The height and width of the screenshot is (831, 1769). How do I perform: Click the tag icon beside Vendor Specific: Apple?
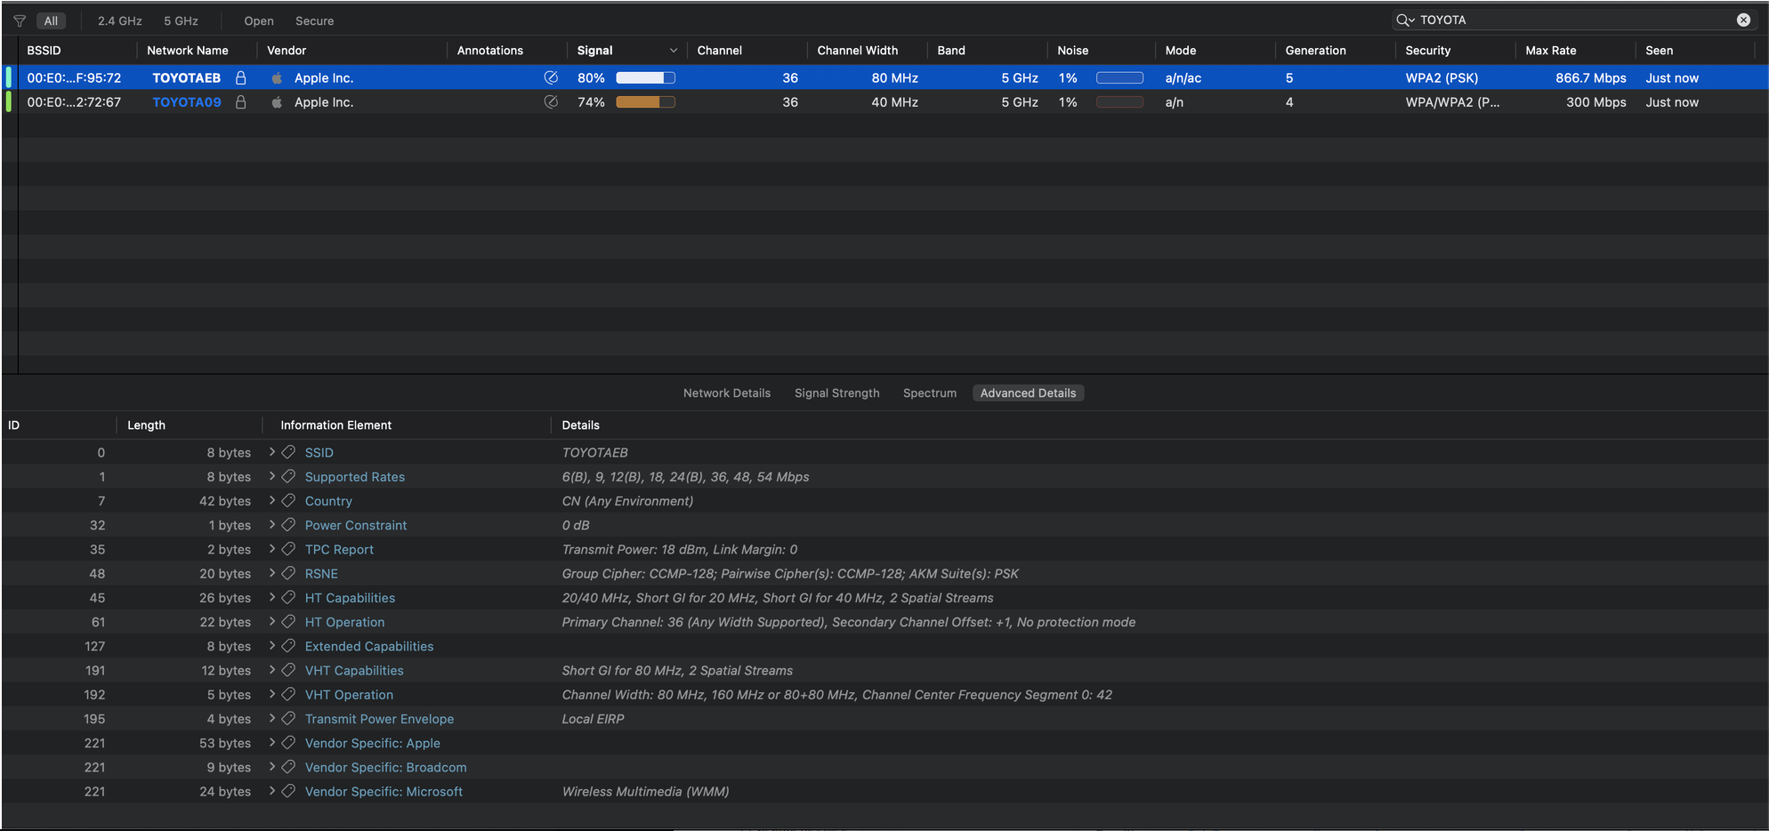tap(288, 742)
